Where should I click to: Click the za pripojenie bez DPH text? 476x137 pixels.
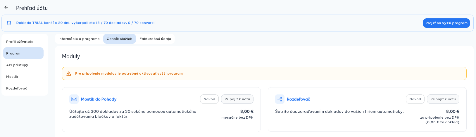click(439, 117)
